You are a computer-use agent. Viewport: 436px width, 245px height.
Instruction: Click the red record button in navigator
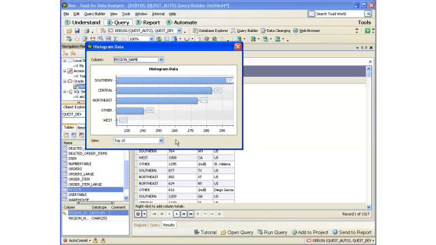pos(138,214)
